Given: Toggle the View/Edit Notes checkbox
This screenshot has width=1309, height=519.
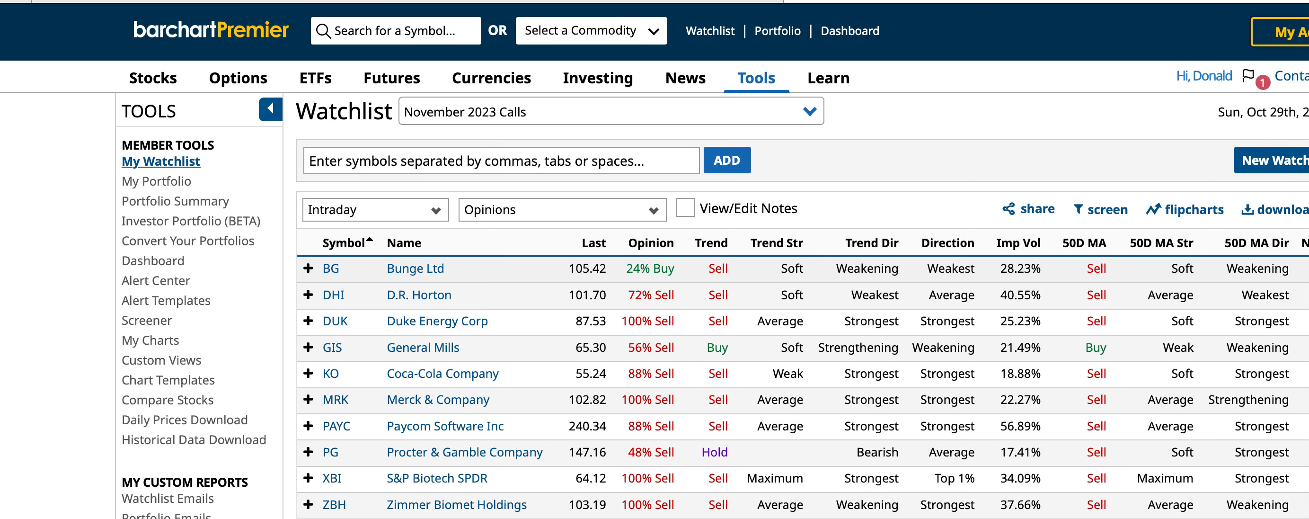Looking at the screenshot, I should click(685, 208).
